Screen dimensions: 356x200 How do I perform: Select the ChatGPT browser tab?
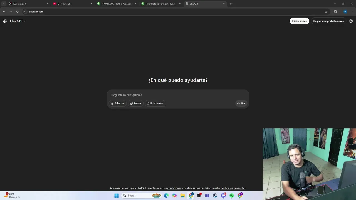(205, 4)
